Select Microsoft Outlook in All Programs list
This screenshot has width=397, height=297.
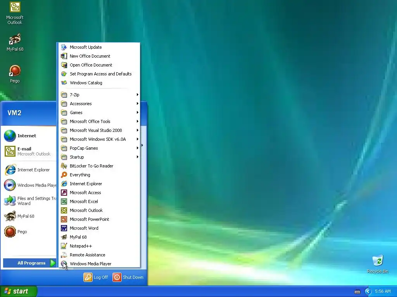click(99, 210)
